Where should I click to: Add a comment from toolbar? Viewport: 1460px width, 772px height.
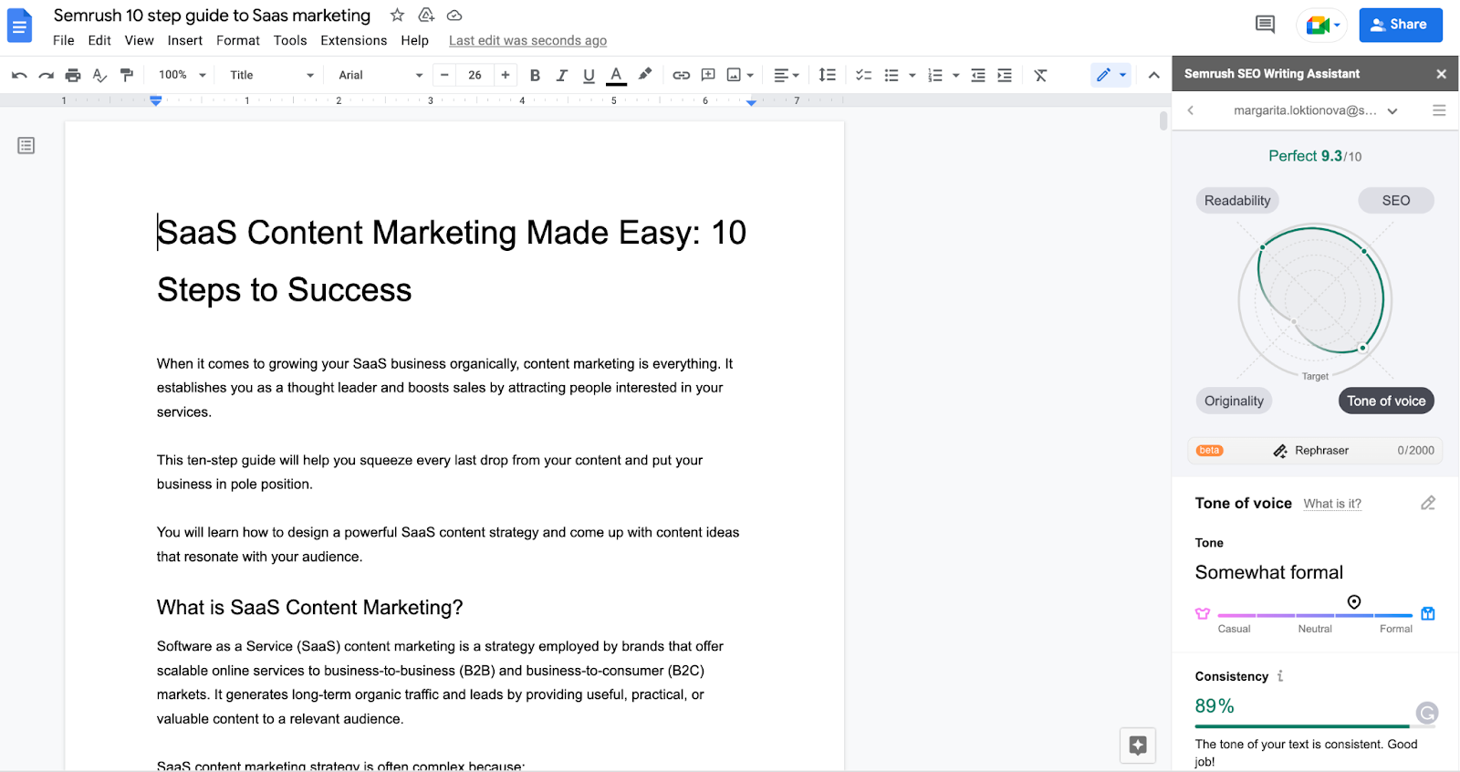(708, 75)
